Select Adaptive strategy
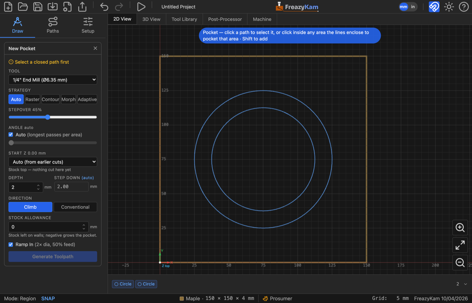Viewport: 472px width, 303px height. point(87,99)
